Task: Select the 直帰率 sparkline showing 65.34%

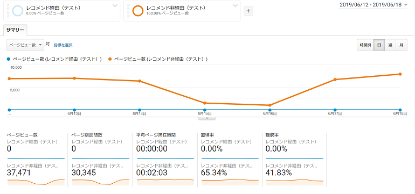Action: click(x=230, y=182)
